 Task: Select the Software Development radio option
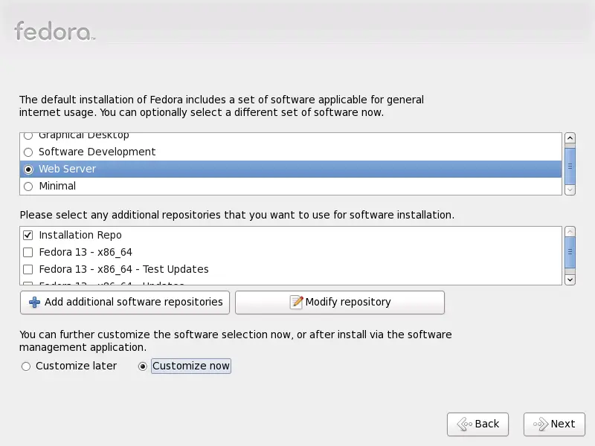pyautogui.click(x=28, y=152)
